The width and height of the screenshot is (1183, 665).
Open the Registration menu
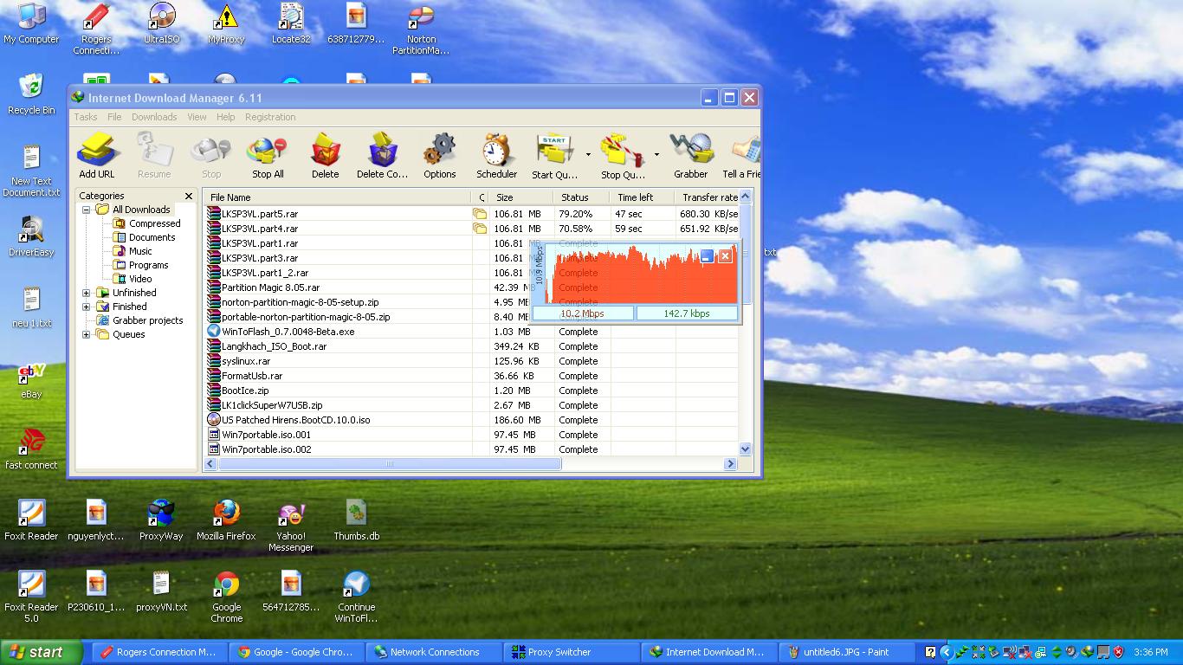click(x=270, y=117)
